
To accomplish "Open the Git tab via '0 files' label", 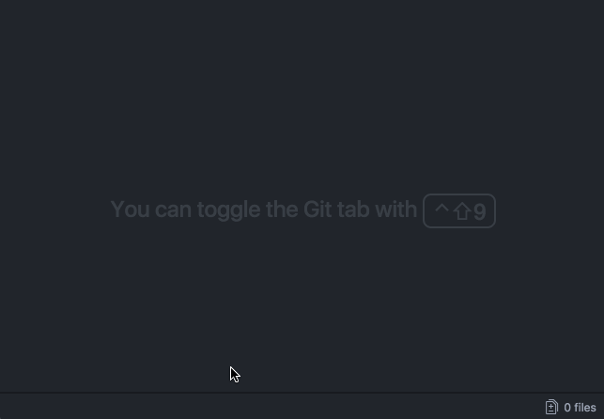I will tap(580, 408).
